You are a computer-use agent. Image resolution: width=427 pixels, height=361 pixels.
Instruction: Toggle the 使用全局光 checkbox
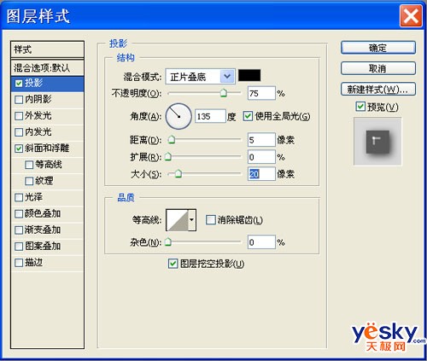click(248, 116)
